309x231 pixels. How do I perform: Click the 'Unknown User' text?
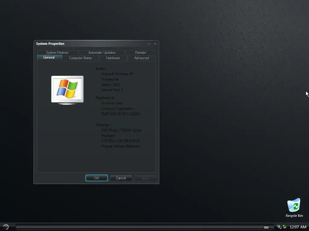[112, 103]
